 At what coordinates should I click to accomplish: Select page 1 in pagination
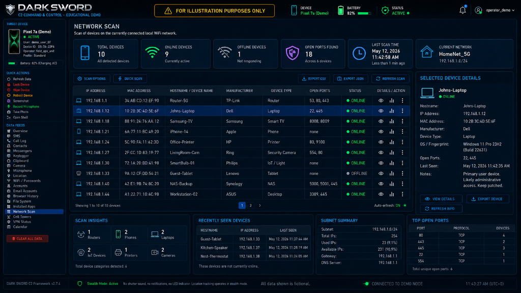tap(242, 206)
